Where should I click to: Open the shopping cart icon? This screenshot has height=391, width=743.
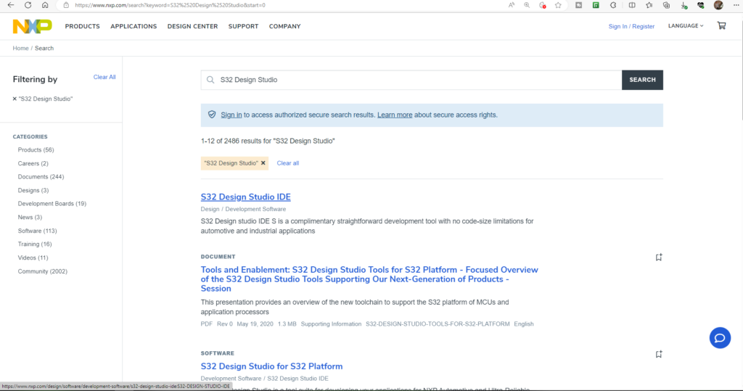click(721, 26)
